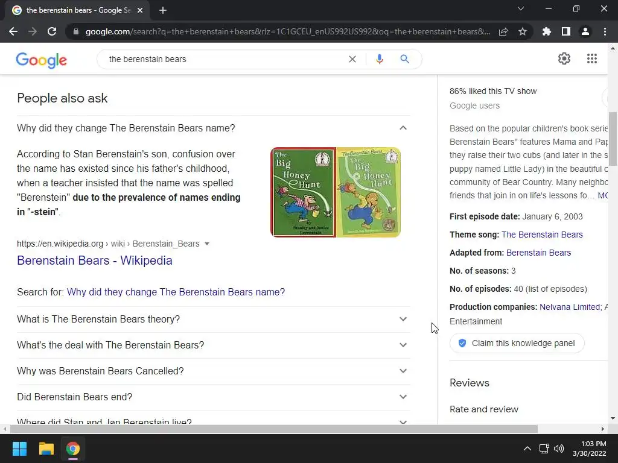618x463 pixels.
Task: Search for 'Why did they change' link
Action: click(176, 292)
